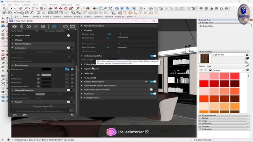Expand the Advanced Camera Parameters section
Viewport: 253px width, 142px height.
81,86
